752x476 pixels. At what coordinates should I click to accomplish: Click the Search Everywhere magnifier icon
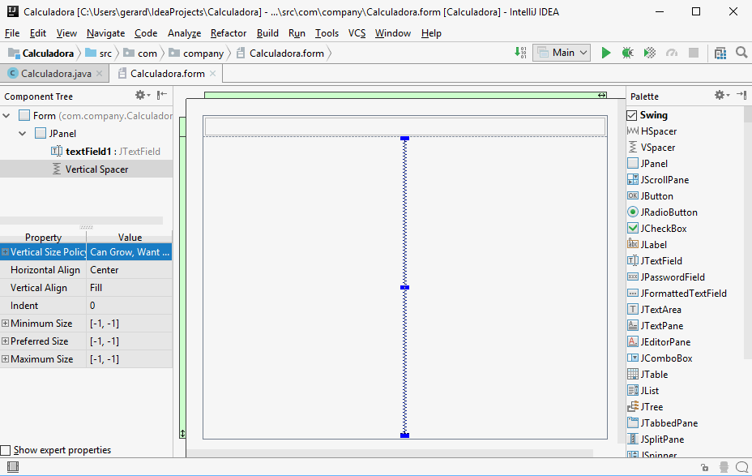click(x=741, y=53)
